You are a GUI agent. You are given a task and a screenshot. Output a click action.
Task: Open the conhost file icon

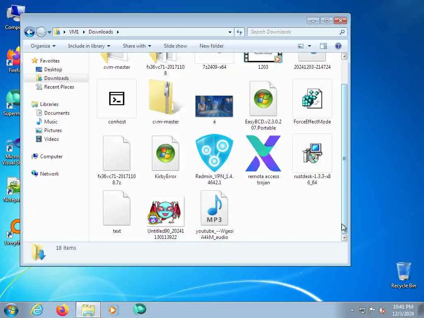click(x=116, y=99)
